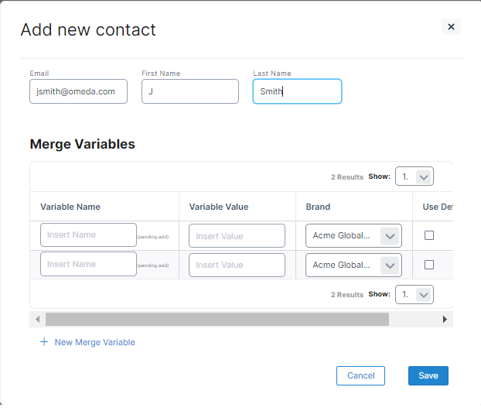
Task: Click the left arrow of horizontal scrollbar
Action: tap(37, 319)
